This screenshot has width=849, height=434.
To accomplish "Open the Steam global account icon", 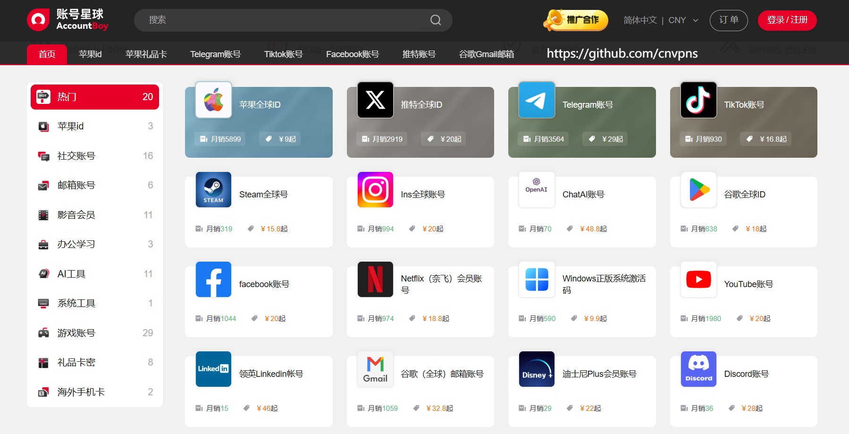I will (x=213, y=189).
